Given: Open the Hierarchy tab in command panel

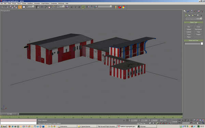Looking at the screenshot, I should point(192,11).
